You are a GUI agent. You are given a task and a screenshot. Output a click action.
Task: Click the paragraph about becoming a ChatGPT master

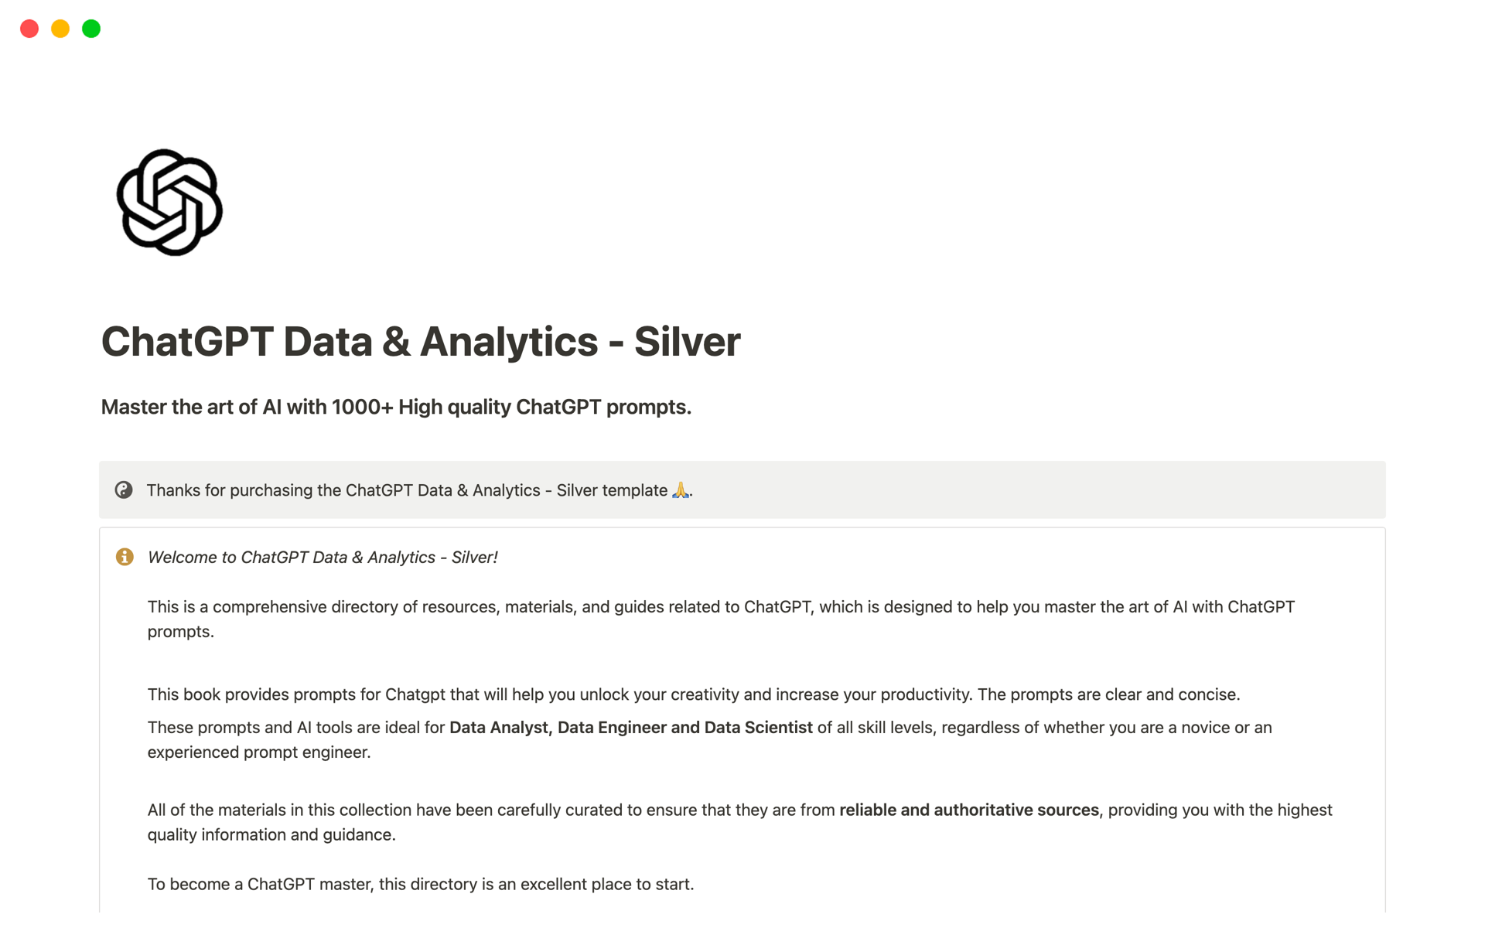(x=421, y=883)
